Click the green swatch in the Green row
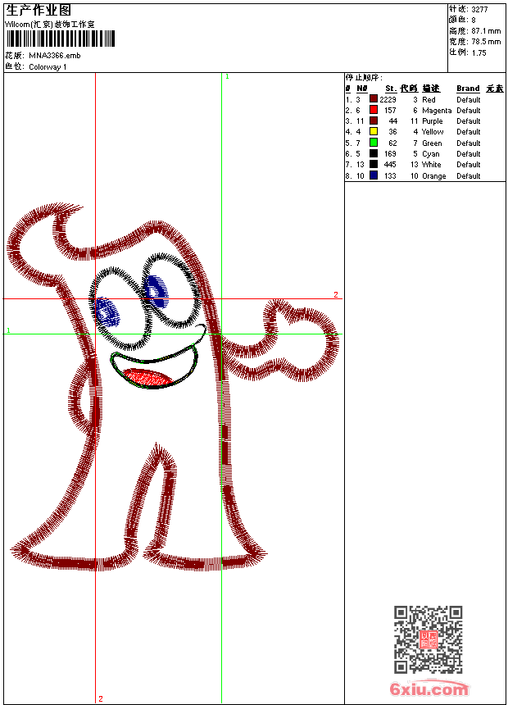508x705 pixels. (374, 143)
